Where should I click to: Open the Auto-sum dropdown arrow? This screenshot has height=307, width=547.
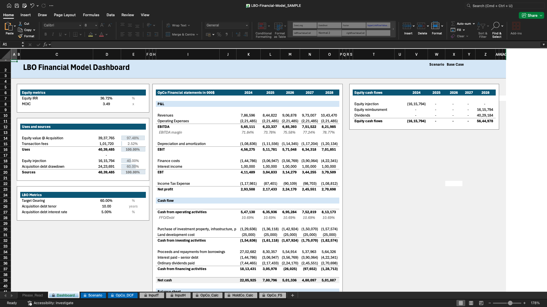coord(473,24)
